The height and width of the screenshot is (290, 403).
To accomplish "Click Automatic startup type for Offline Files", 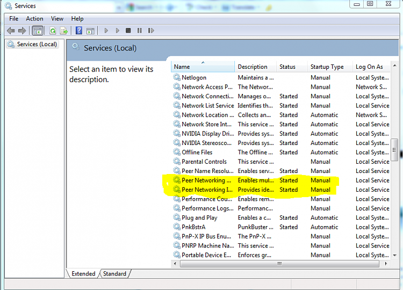I will 324,153.
